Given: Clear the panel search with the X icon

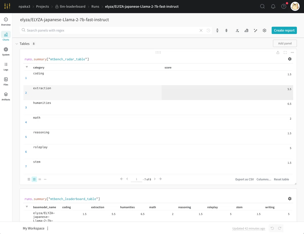Looking at the screenshot, I should [201, 30].
